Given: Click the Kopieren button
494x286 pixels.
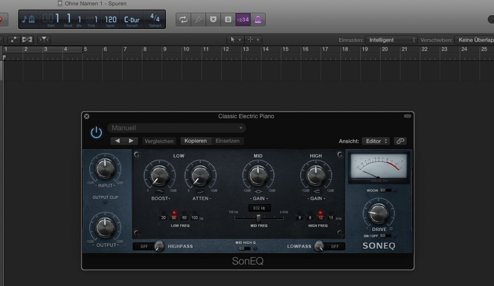Looking at the screenshot, I should point(195,141).
